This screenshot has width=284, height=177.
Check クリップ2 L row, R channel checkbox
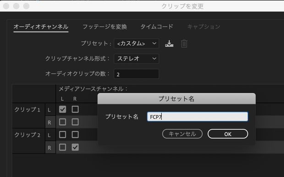75,134
